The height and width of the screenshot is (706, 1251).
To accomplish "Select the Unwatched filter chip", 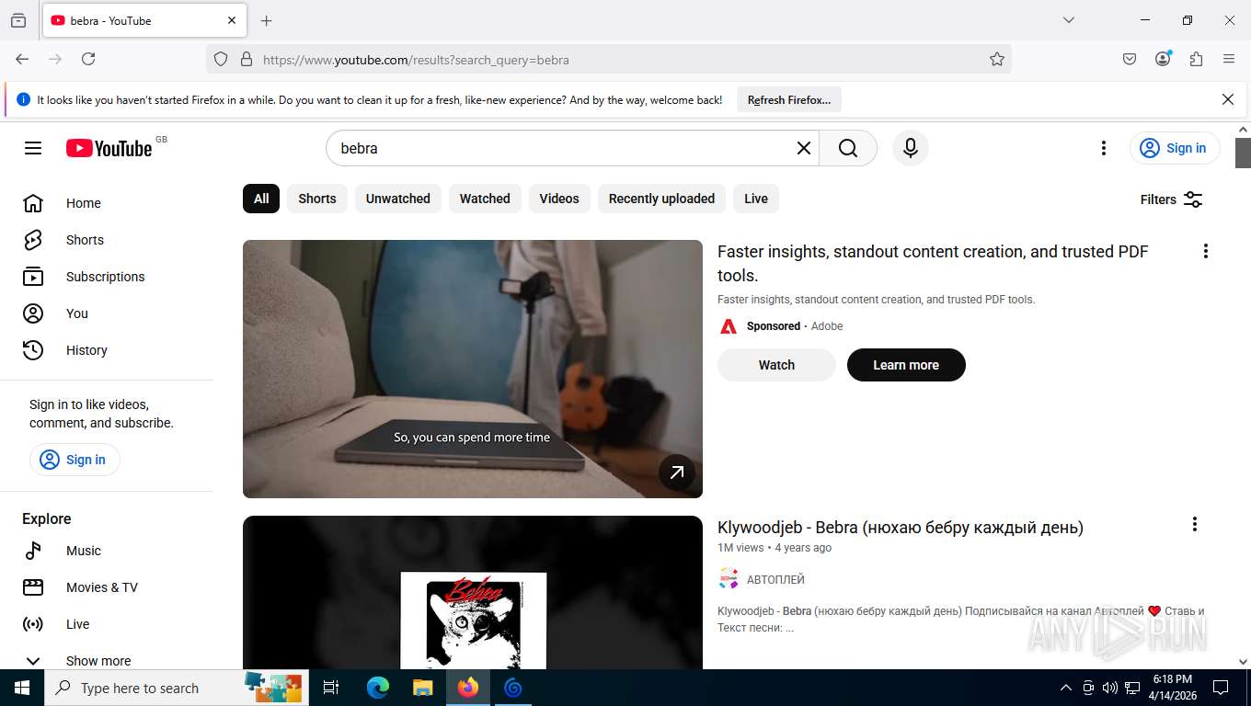I will 398,199.
